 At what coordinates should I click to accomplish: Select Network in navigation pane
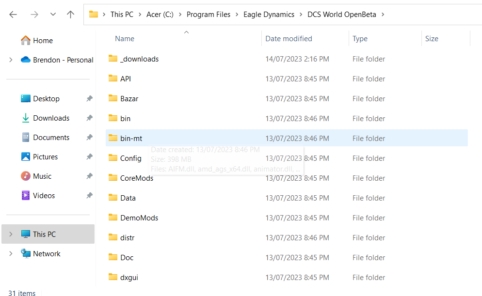47,254
